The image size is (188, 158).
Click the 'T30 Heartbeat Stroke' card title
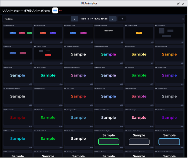click(41, 152)
